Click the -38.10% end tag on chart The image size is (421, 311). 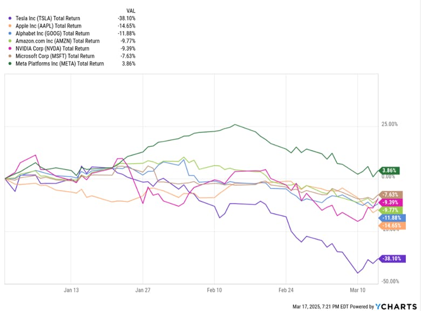[392, 258]
